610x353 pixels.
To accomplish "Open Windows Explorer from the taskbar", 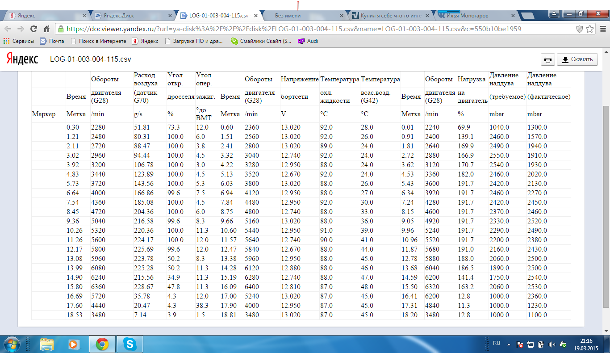I will coord(47,344).
